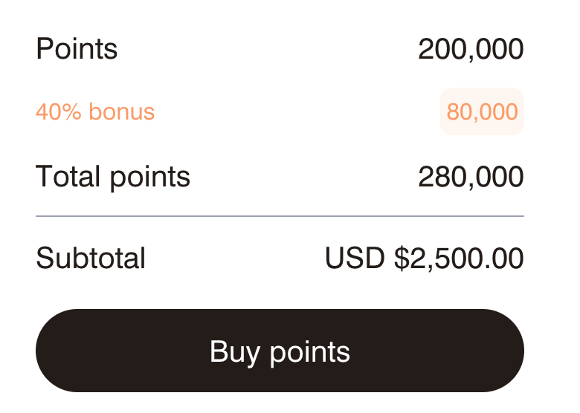This screenshot has width=580, height=413.
Task: Click the divider line above Subtotal
Action: tap(280, 216)
